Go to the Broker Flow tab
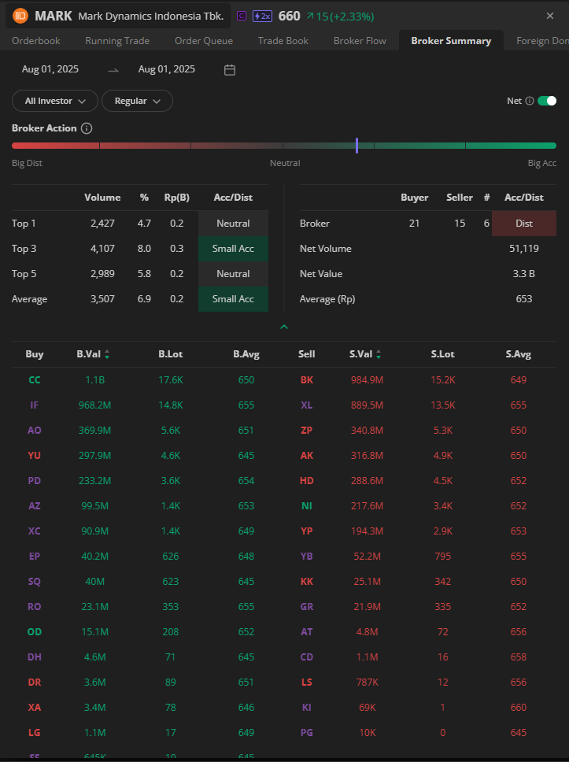The width and height of the screenshot is (569, 762). pos(360,41)
